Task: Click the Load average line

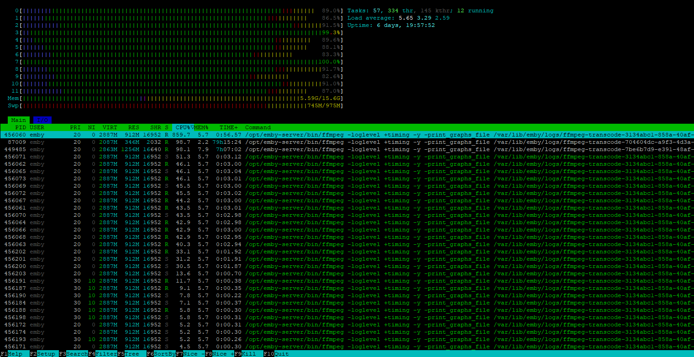Action: pyautogui.click(x=399, y=18)
